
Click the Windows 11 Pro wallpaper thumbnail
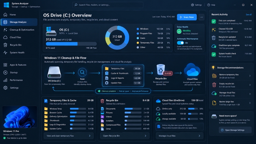pos(20,117)
